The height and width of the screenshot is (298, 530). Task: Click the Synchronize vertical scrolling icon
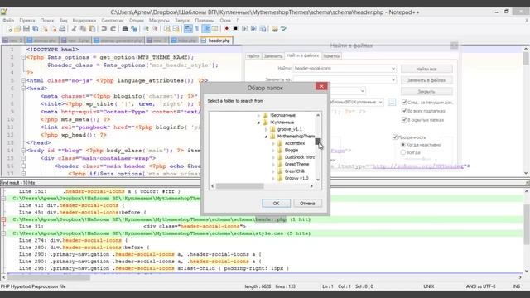point(167,30)
